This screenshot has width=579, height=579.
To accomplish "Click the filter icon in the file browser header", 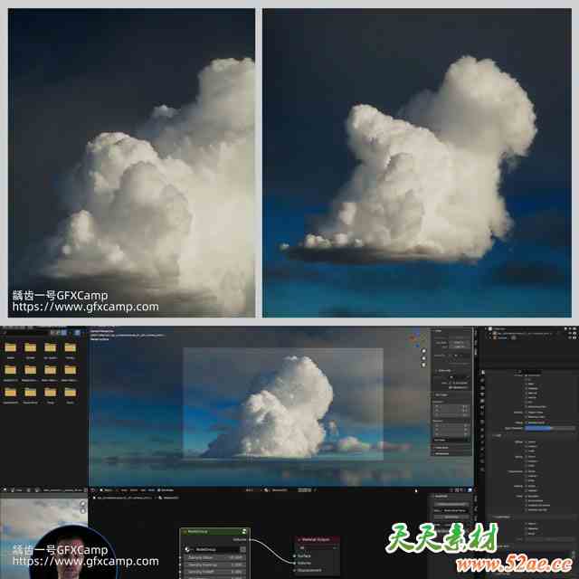I will pos(77,333).
